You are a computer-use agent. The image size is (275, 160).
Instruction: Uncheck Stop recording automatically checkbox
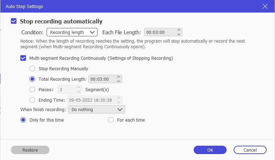pyautogui.click(x=14, y=21)
